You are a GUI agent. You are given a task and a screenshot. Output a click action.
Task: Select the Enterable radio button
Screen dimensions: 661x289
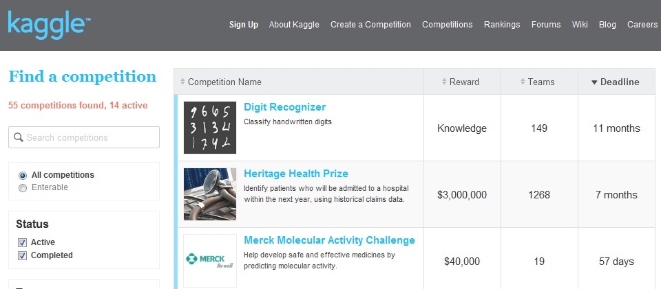pyautogui.click(x=23, y=187)
